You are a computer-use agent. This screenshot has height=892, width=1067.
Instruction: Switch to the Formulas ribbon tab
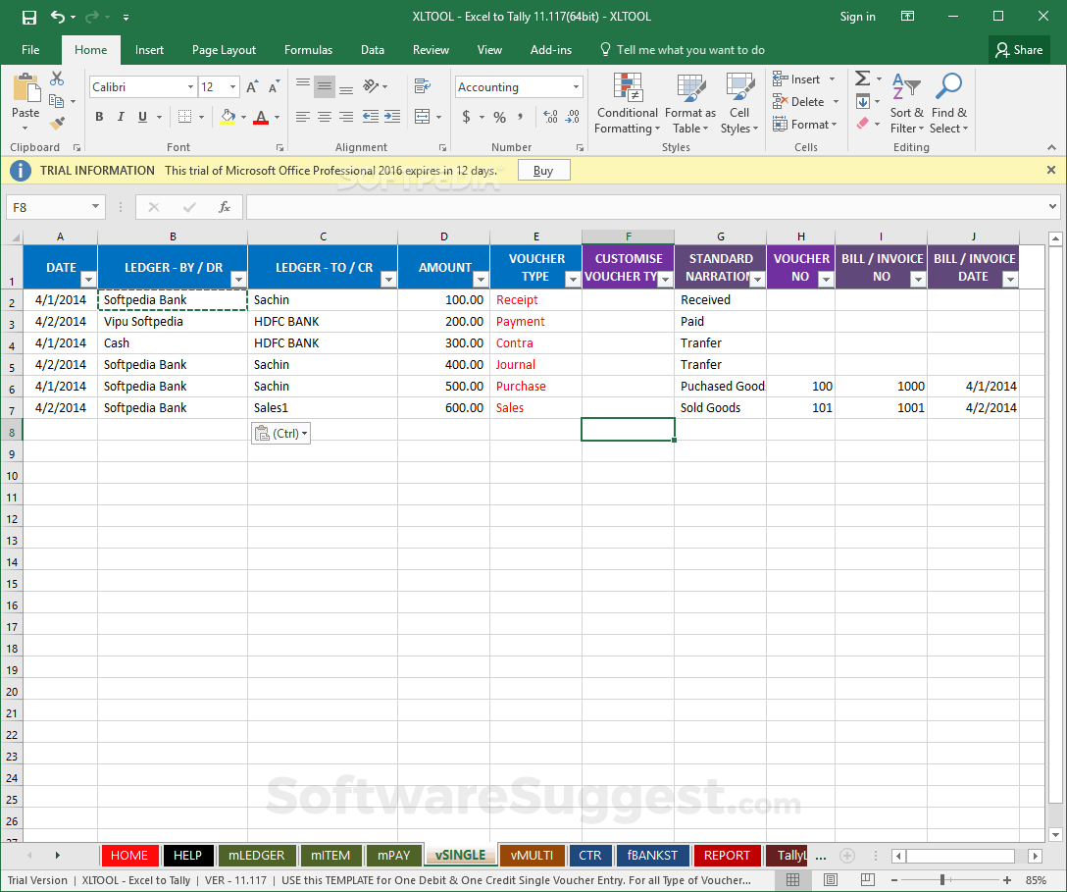[308, 50]
